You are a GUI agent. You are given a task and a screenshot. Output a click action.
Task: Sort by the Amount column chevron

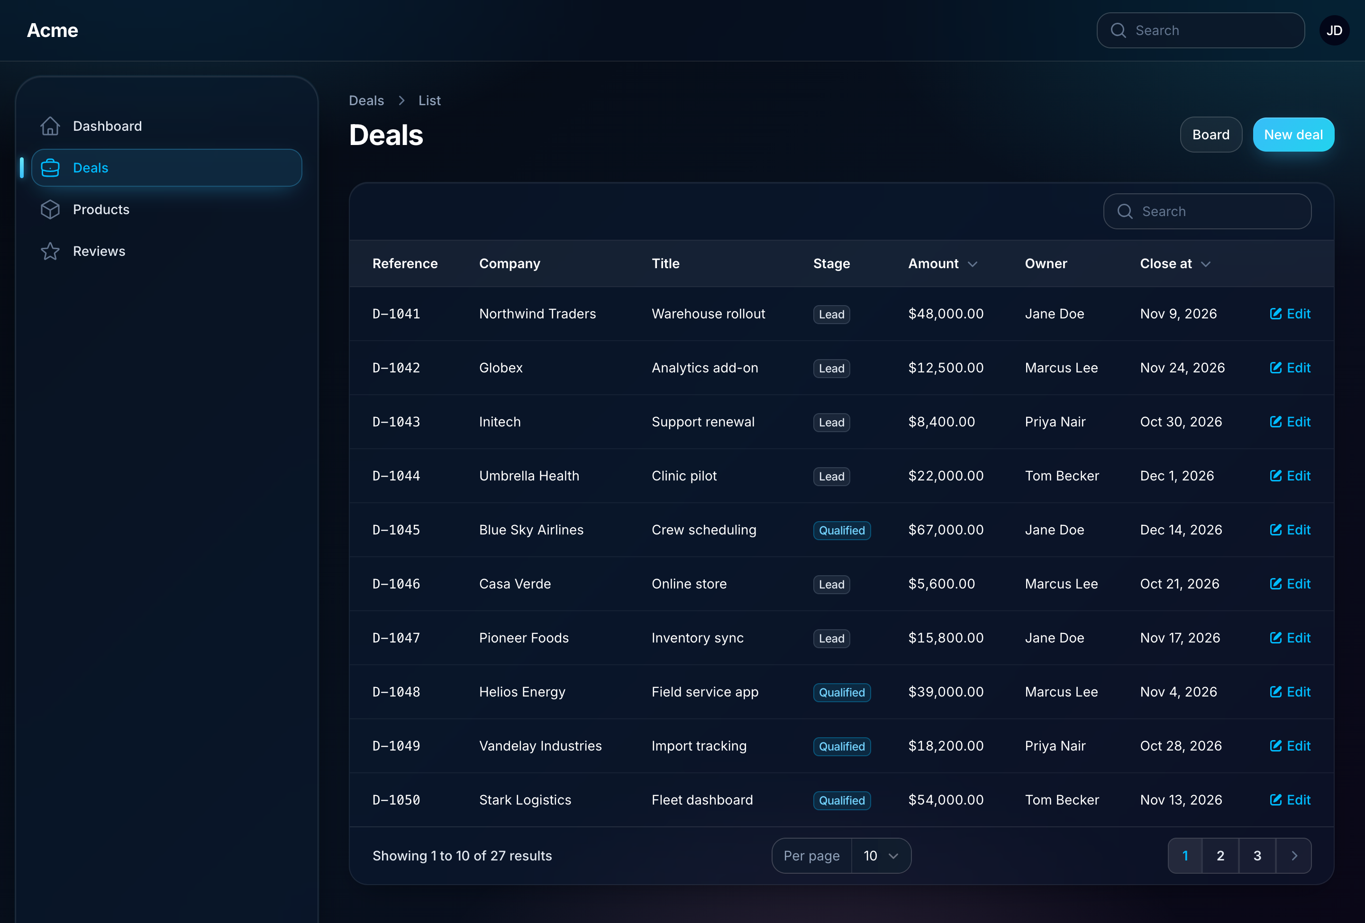[x=973, y=264]
